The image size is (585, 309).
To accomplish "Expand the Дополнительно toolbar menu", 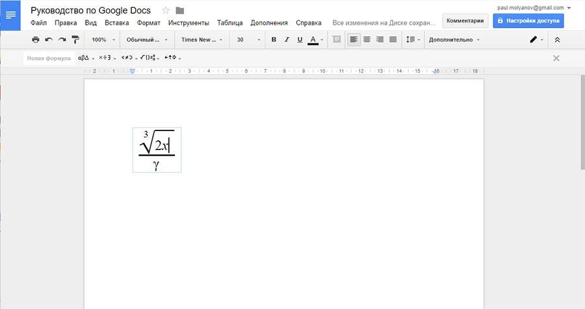I will [x=454, y=40].
